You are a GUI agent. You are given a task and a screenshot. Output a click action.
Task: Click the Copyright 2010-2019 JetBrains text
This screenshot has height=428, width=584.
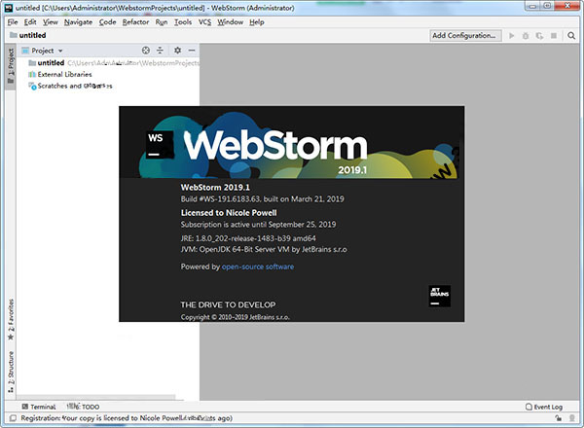(x=235, y=317)
